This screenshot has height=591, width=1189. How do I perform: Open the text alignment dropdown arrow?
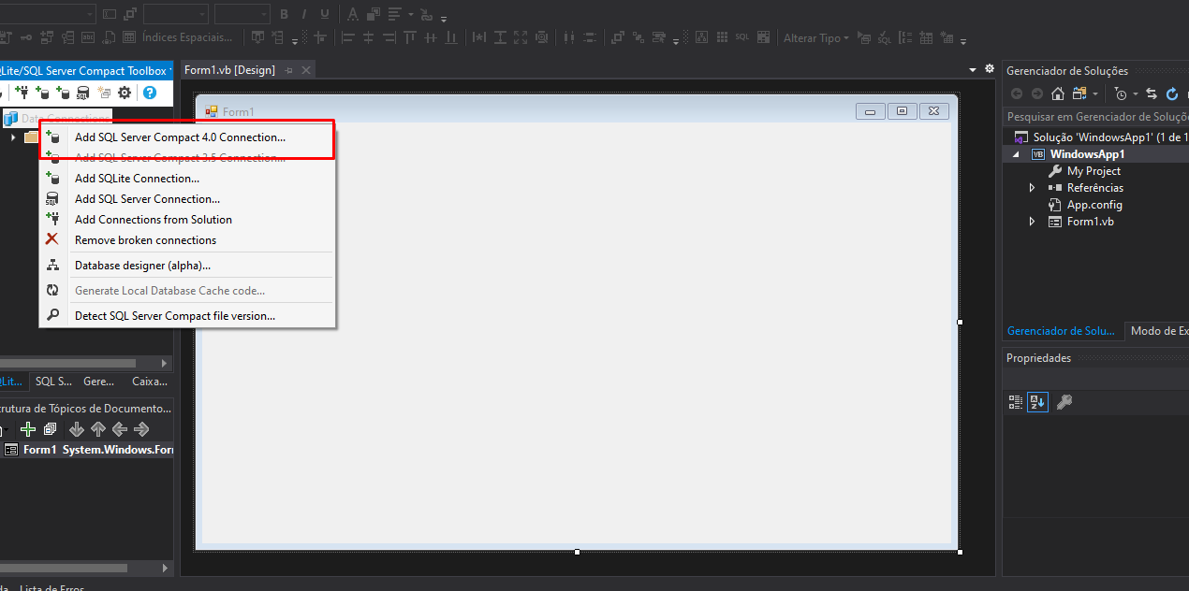(x=410, y=14)
